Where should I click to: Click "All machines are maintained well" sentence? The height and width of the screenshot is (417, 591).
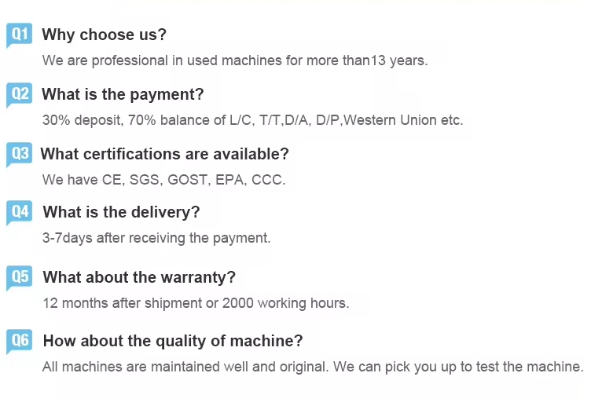[x=186, y=367]
